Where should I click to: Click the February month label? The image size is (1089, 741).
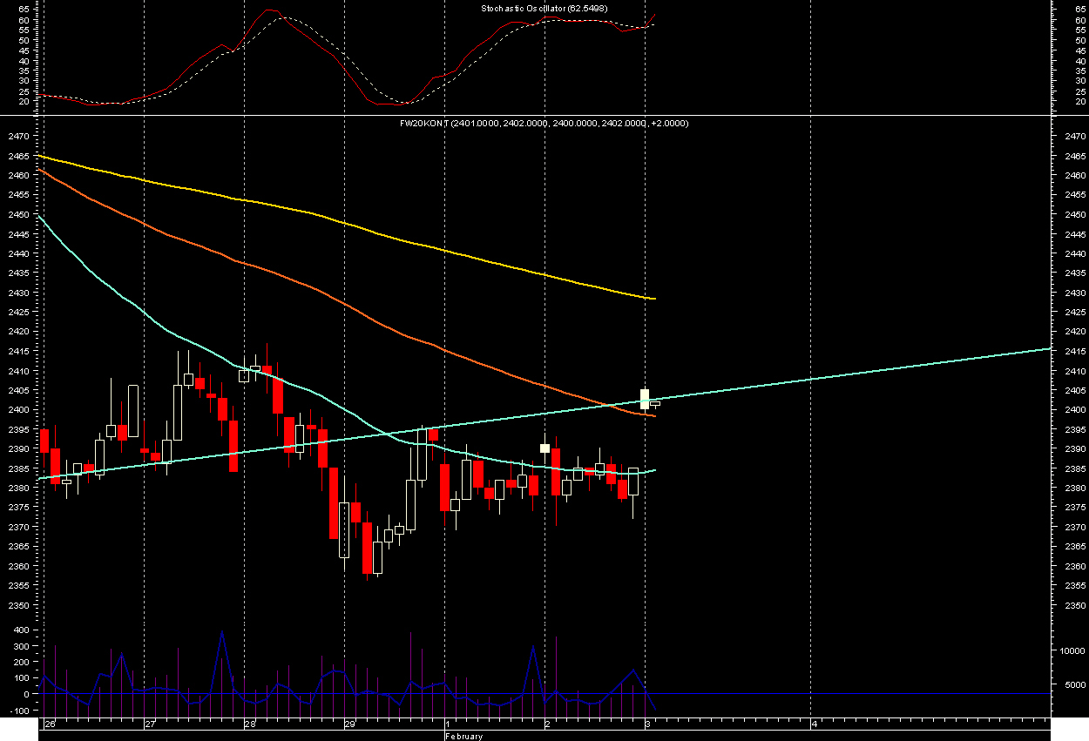pyautogui.click(x=463, y=736)
